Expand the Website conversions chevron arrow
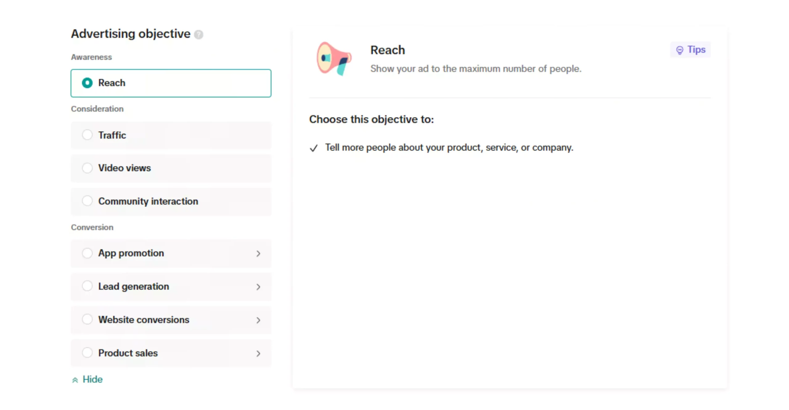This screenshot has width=789, height=410. click(x=258, y=320)
